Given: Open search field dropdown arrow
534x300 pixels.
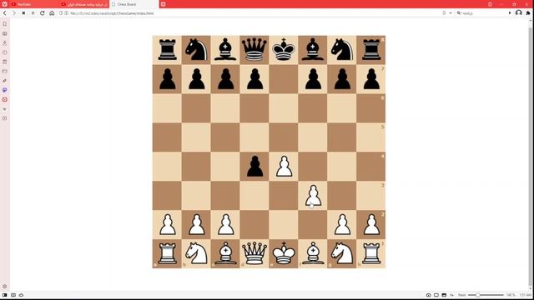Looking at the screenshot, I should tap(510, 13).
